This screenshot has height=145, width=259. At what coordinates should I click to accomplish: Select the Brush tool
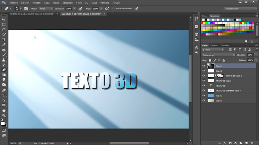[x=4, y=55]
